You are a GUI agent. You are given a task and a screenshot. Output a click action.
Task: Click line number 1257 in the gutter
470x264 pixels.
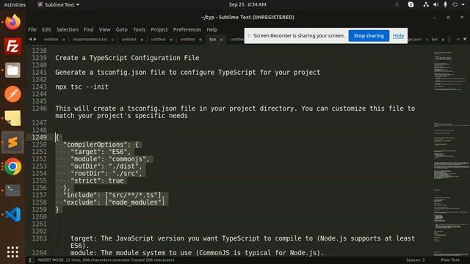[x=39, y=195]
